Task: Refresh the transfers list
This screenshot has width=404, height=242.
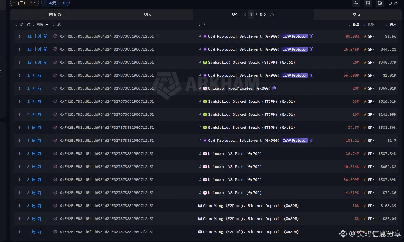Action: coord(272,15)
